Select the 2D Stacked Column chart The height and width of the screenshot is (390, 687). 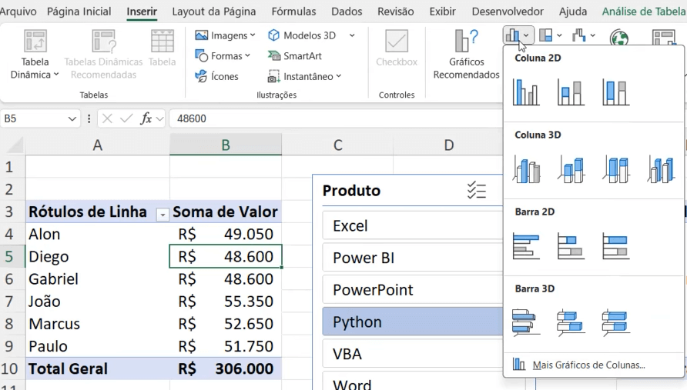pos(571,92)
